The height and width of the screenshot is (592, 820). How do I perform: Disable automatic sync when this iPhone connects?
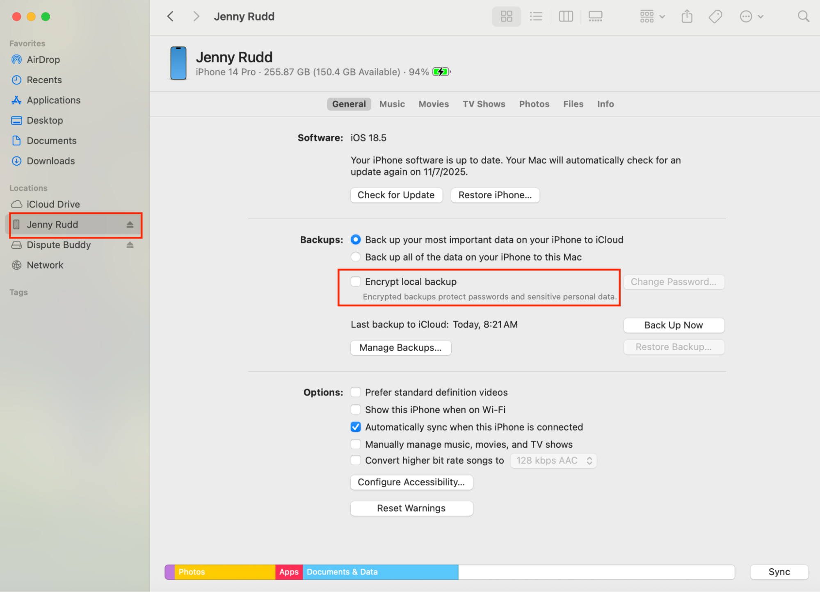click(x=355, y=427)
